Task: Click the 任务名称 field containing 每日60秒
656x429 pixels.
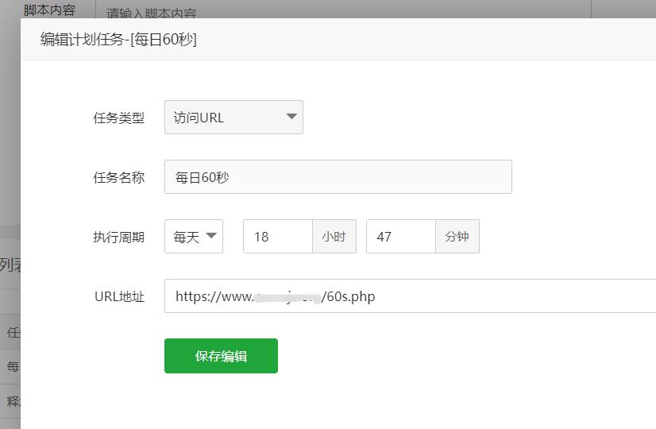Action: (x=338, y=176)
